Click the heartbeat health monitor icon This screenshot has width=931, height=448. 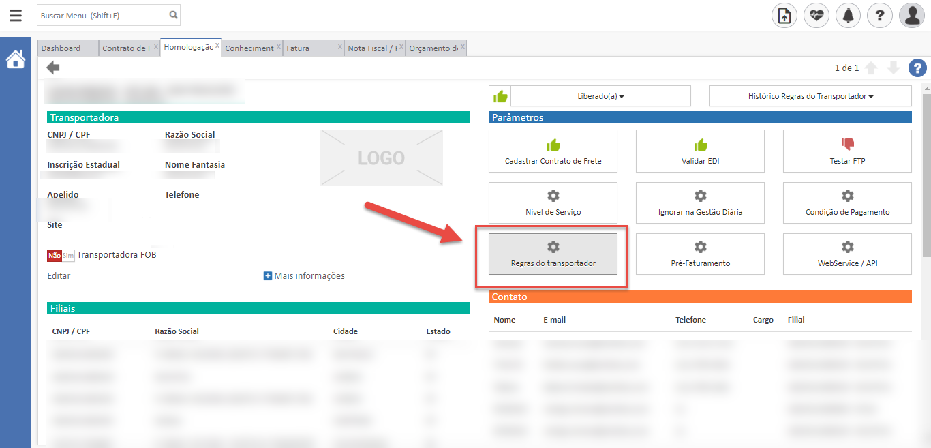coord(816,15)
